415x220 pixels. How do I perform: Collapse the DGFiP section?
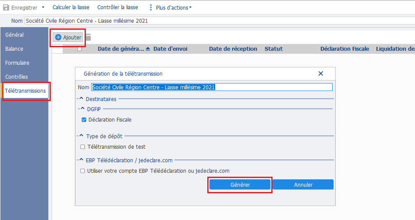[82, 108]
